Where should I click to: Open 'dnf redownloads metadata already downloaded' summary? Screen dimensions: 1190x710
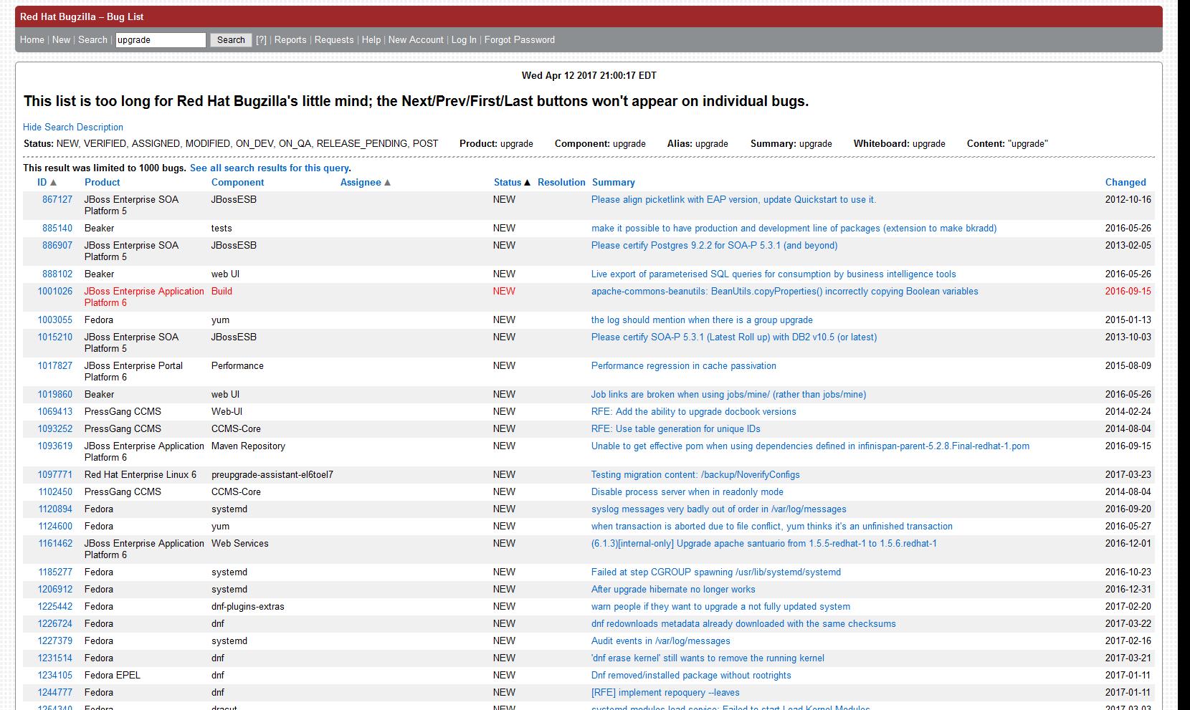coord(743,624)
